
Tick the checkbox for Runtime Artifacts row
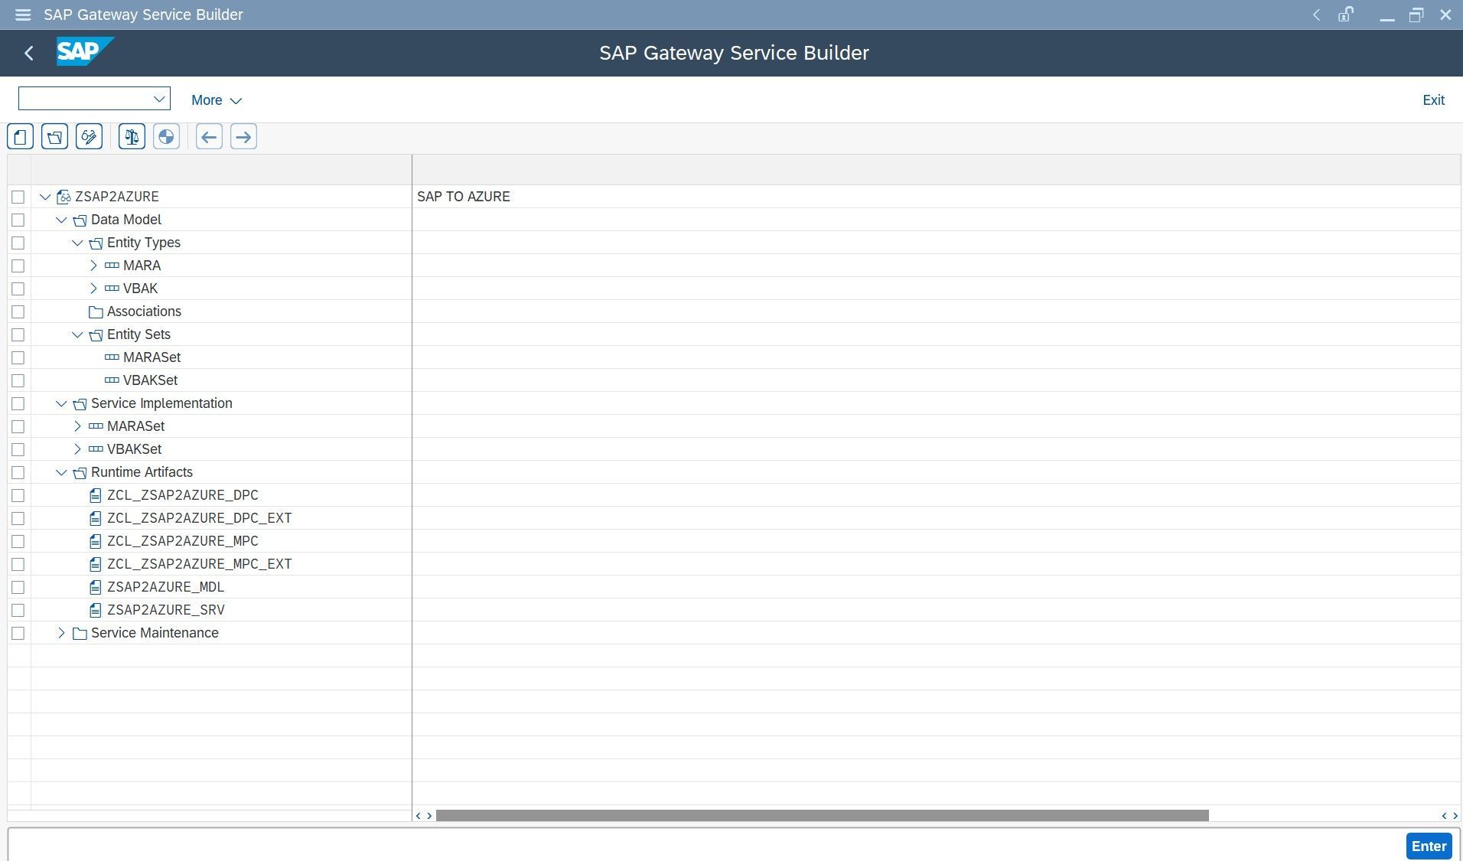pyautogui.click(x=18, y=472)
